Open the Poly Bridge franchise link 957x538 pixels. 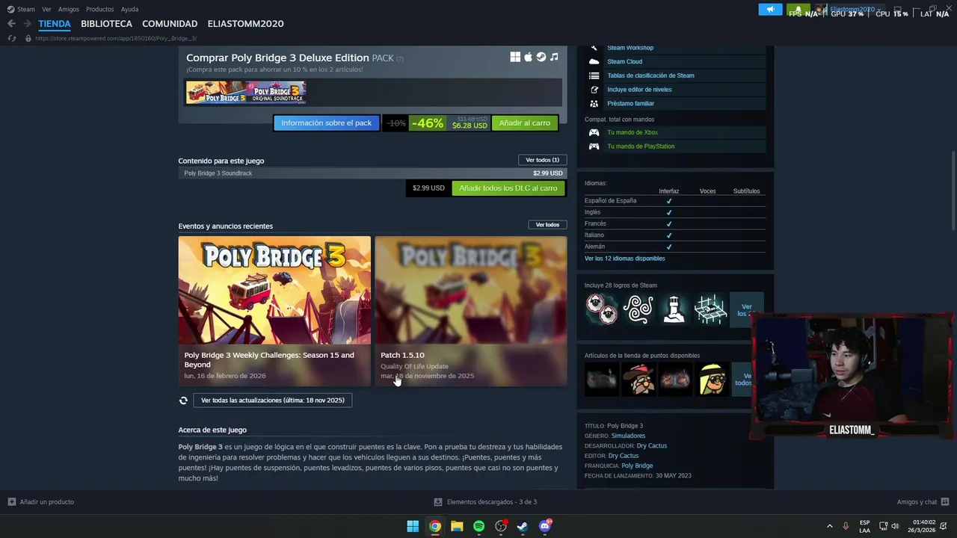coord(637,466)
